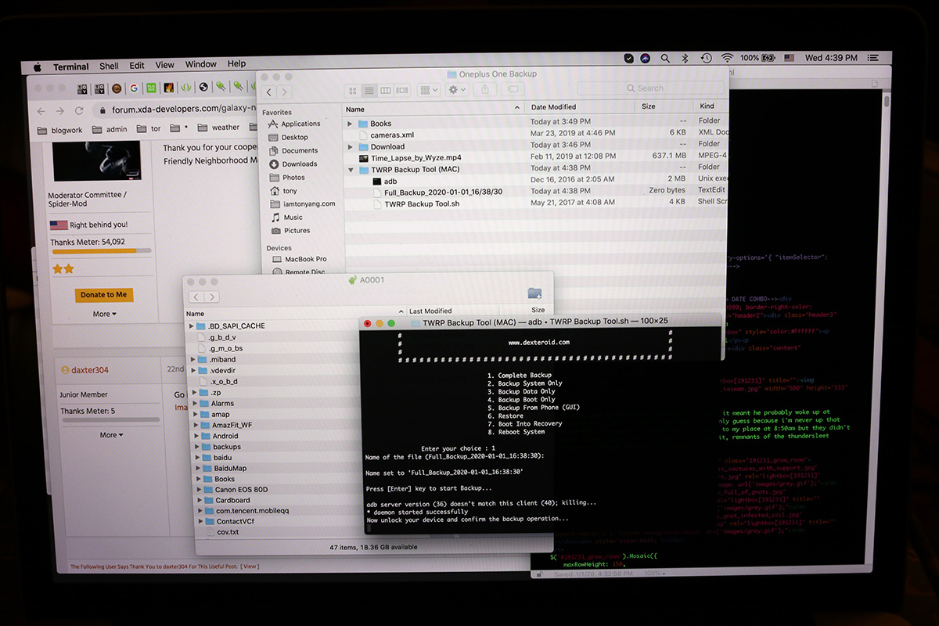Click the Finder share icon
The width and height of the screenshot is (939, 626).
tap(485, 90)
